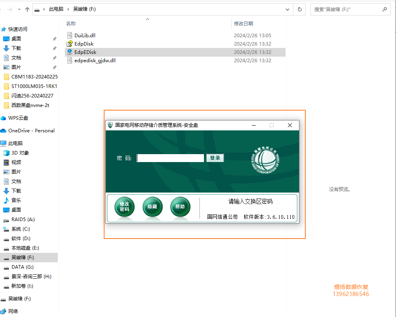Open 软件 (D:) drive

point(21,239)
